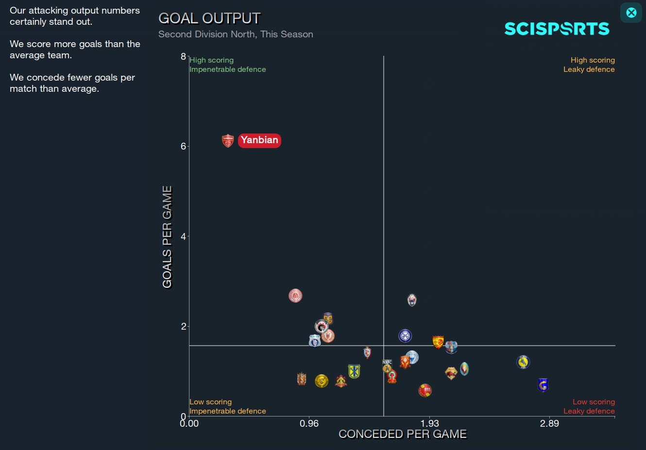The image size is (646, 450).
Task: Click the maroon shield badge near the average line
Action: [367, 352]
